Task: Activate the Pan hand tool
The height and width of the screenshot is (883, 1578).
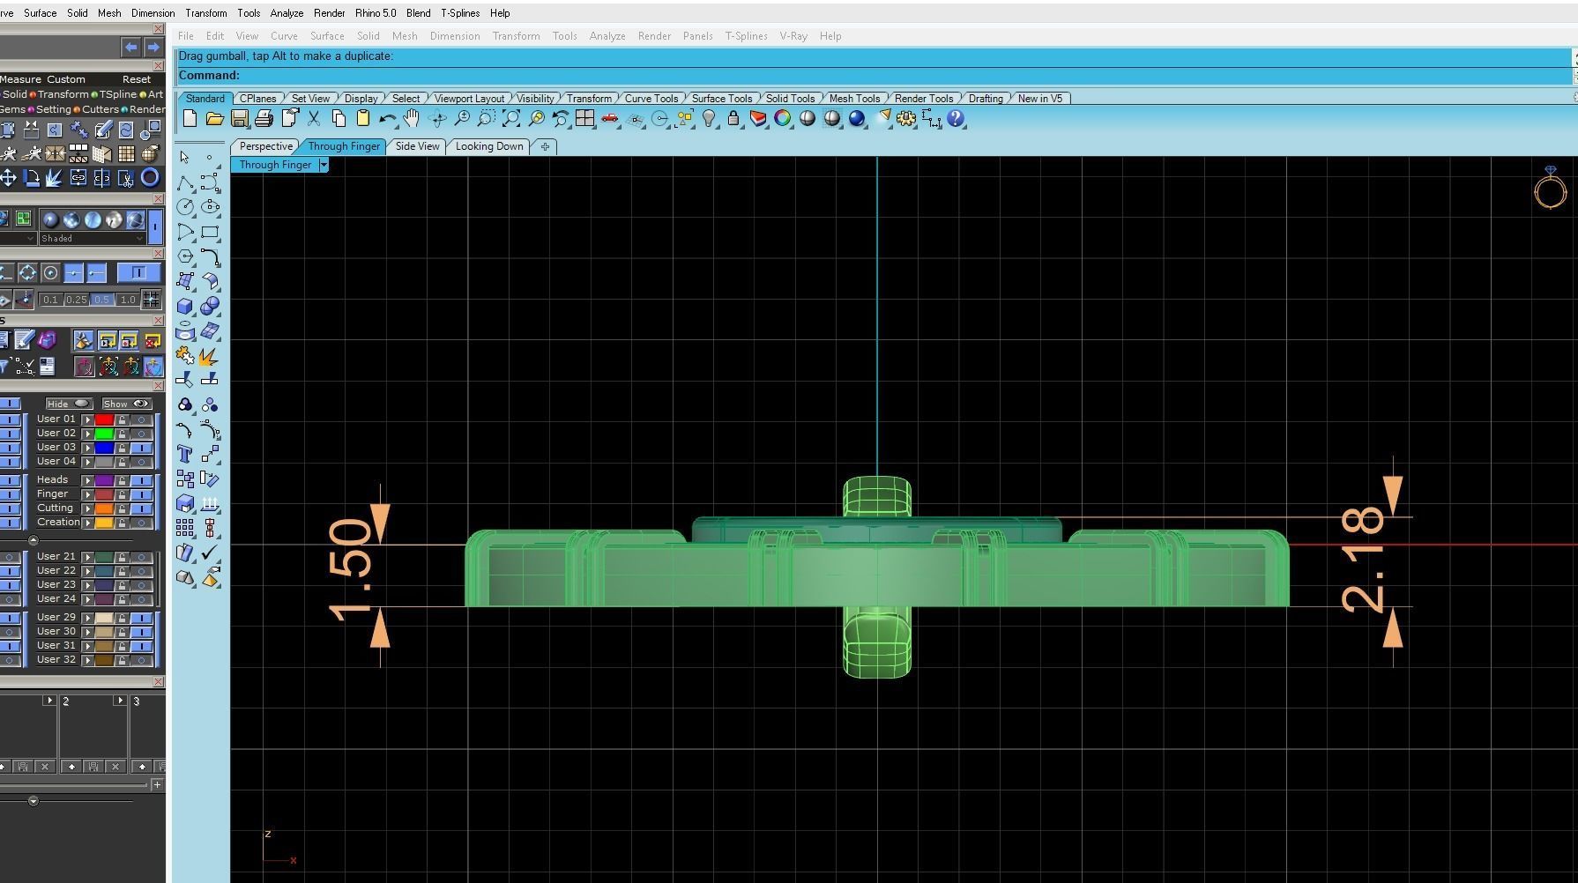Action: coord(412,119)
